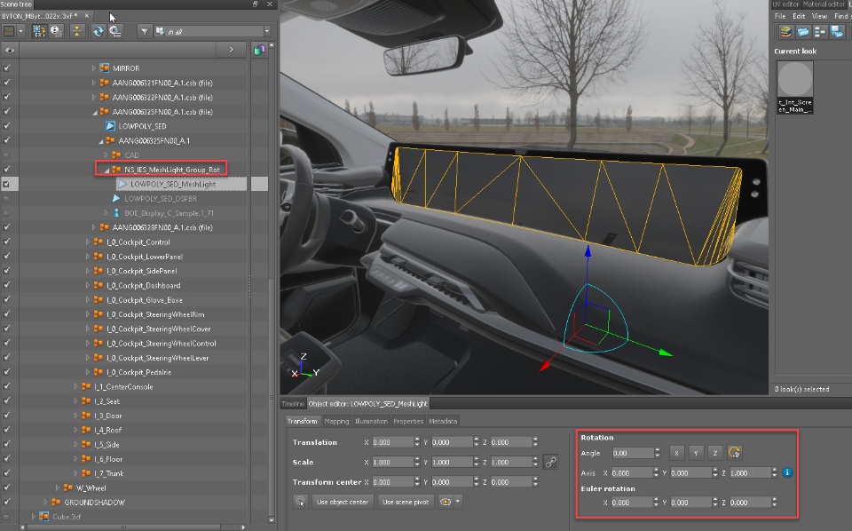Click the Use scene pivot button
Image resolution: width=852 pixels, height=531 pixels.
406,502
